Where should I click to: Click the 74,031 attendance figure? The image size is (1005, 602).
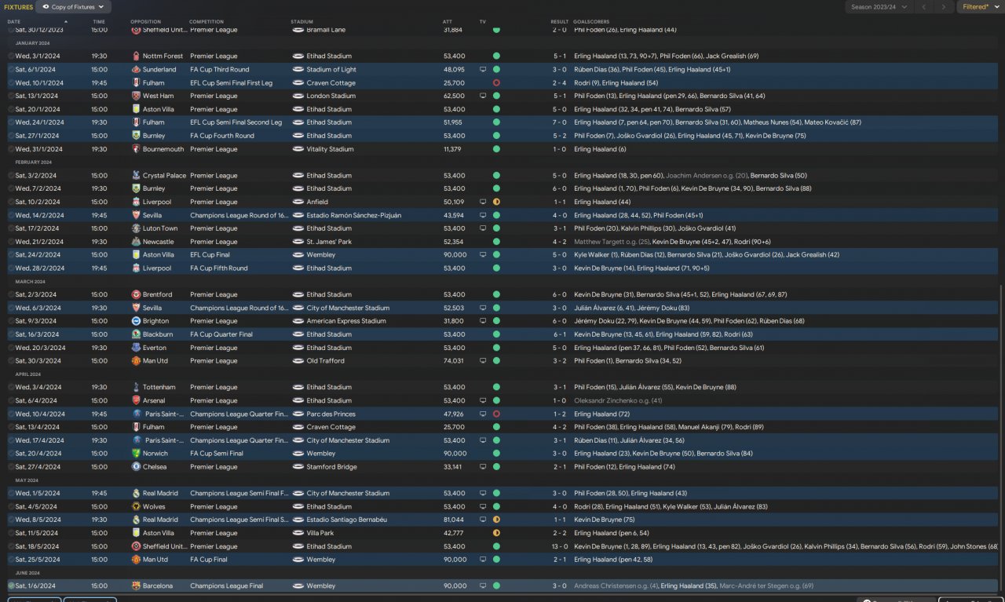coord(454,361)
